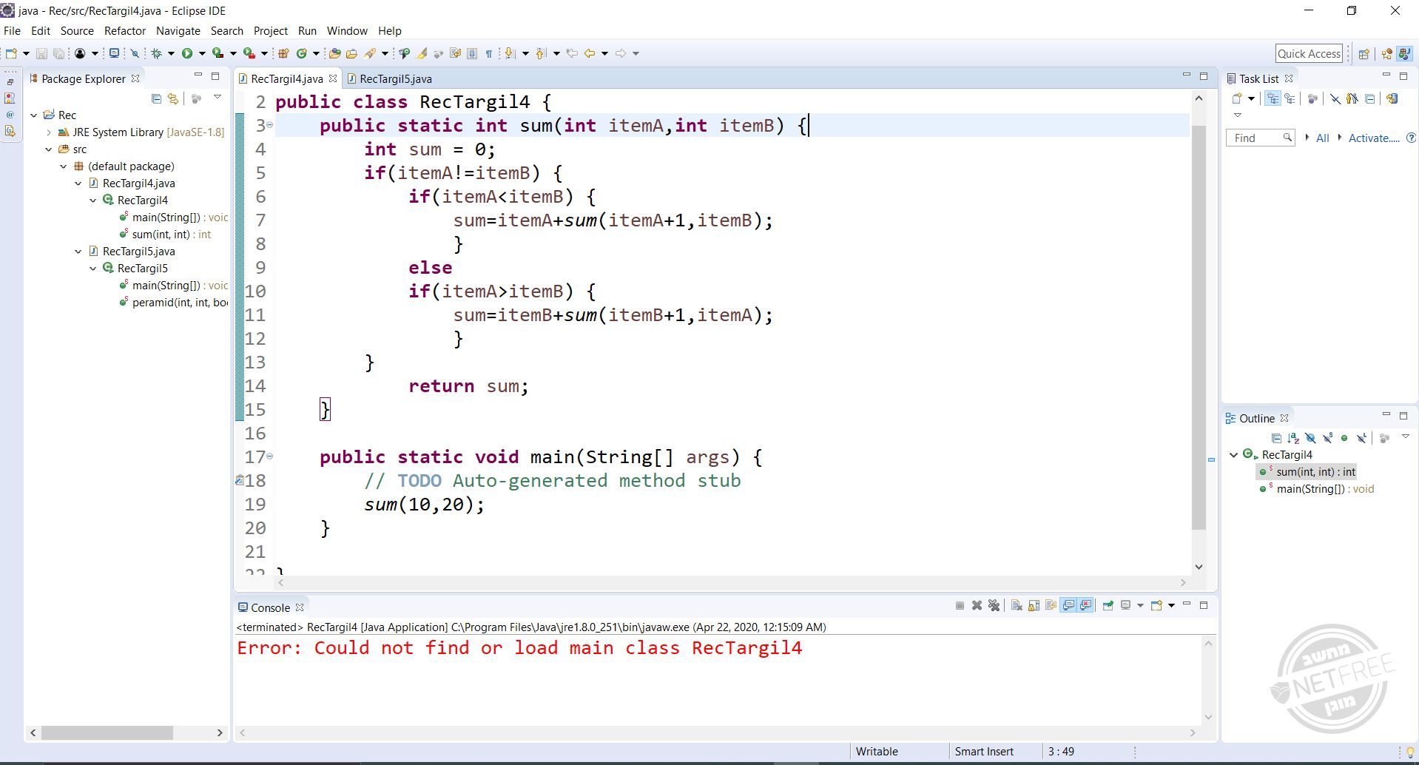
Task: Click the Display Selected Console icon
Action: click(1125, 606)
